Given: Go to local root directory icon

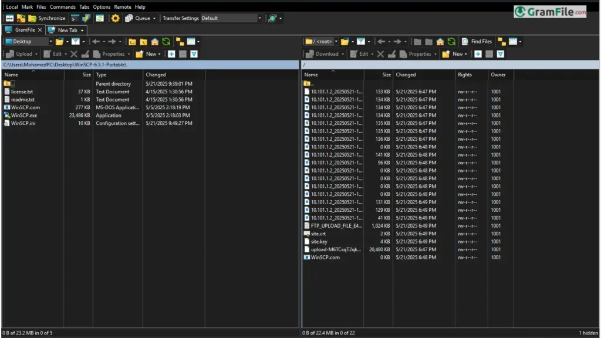Looking at the screenshot, I should pos(143,42).
